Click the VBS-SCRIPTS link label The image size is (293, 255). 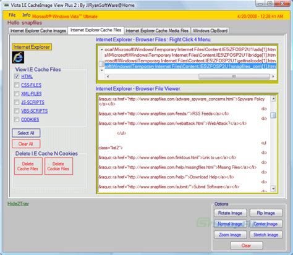35,111
